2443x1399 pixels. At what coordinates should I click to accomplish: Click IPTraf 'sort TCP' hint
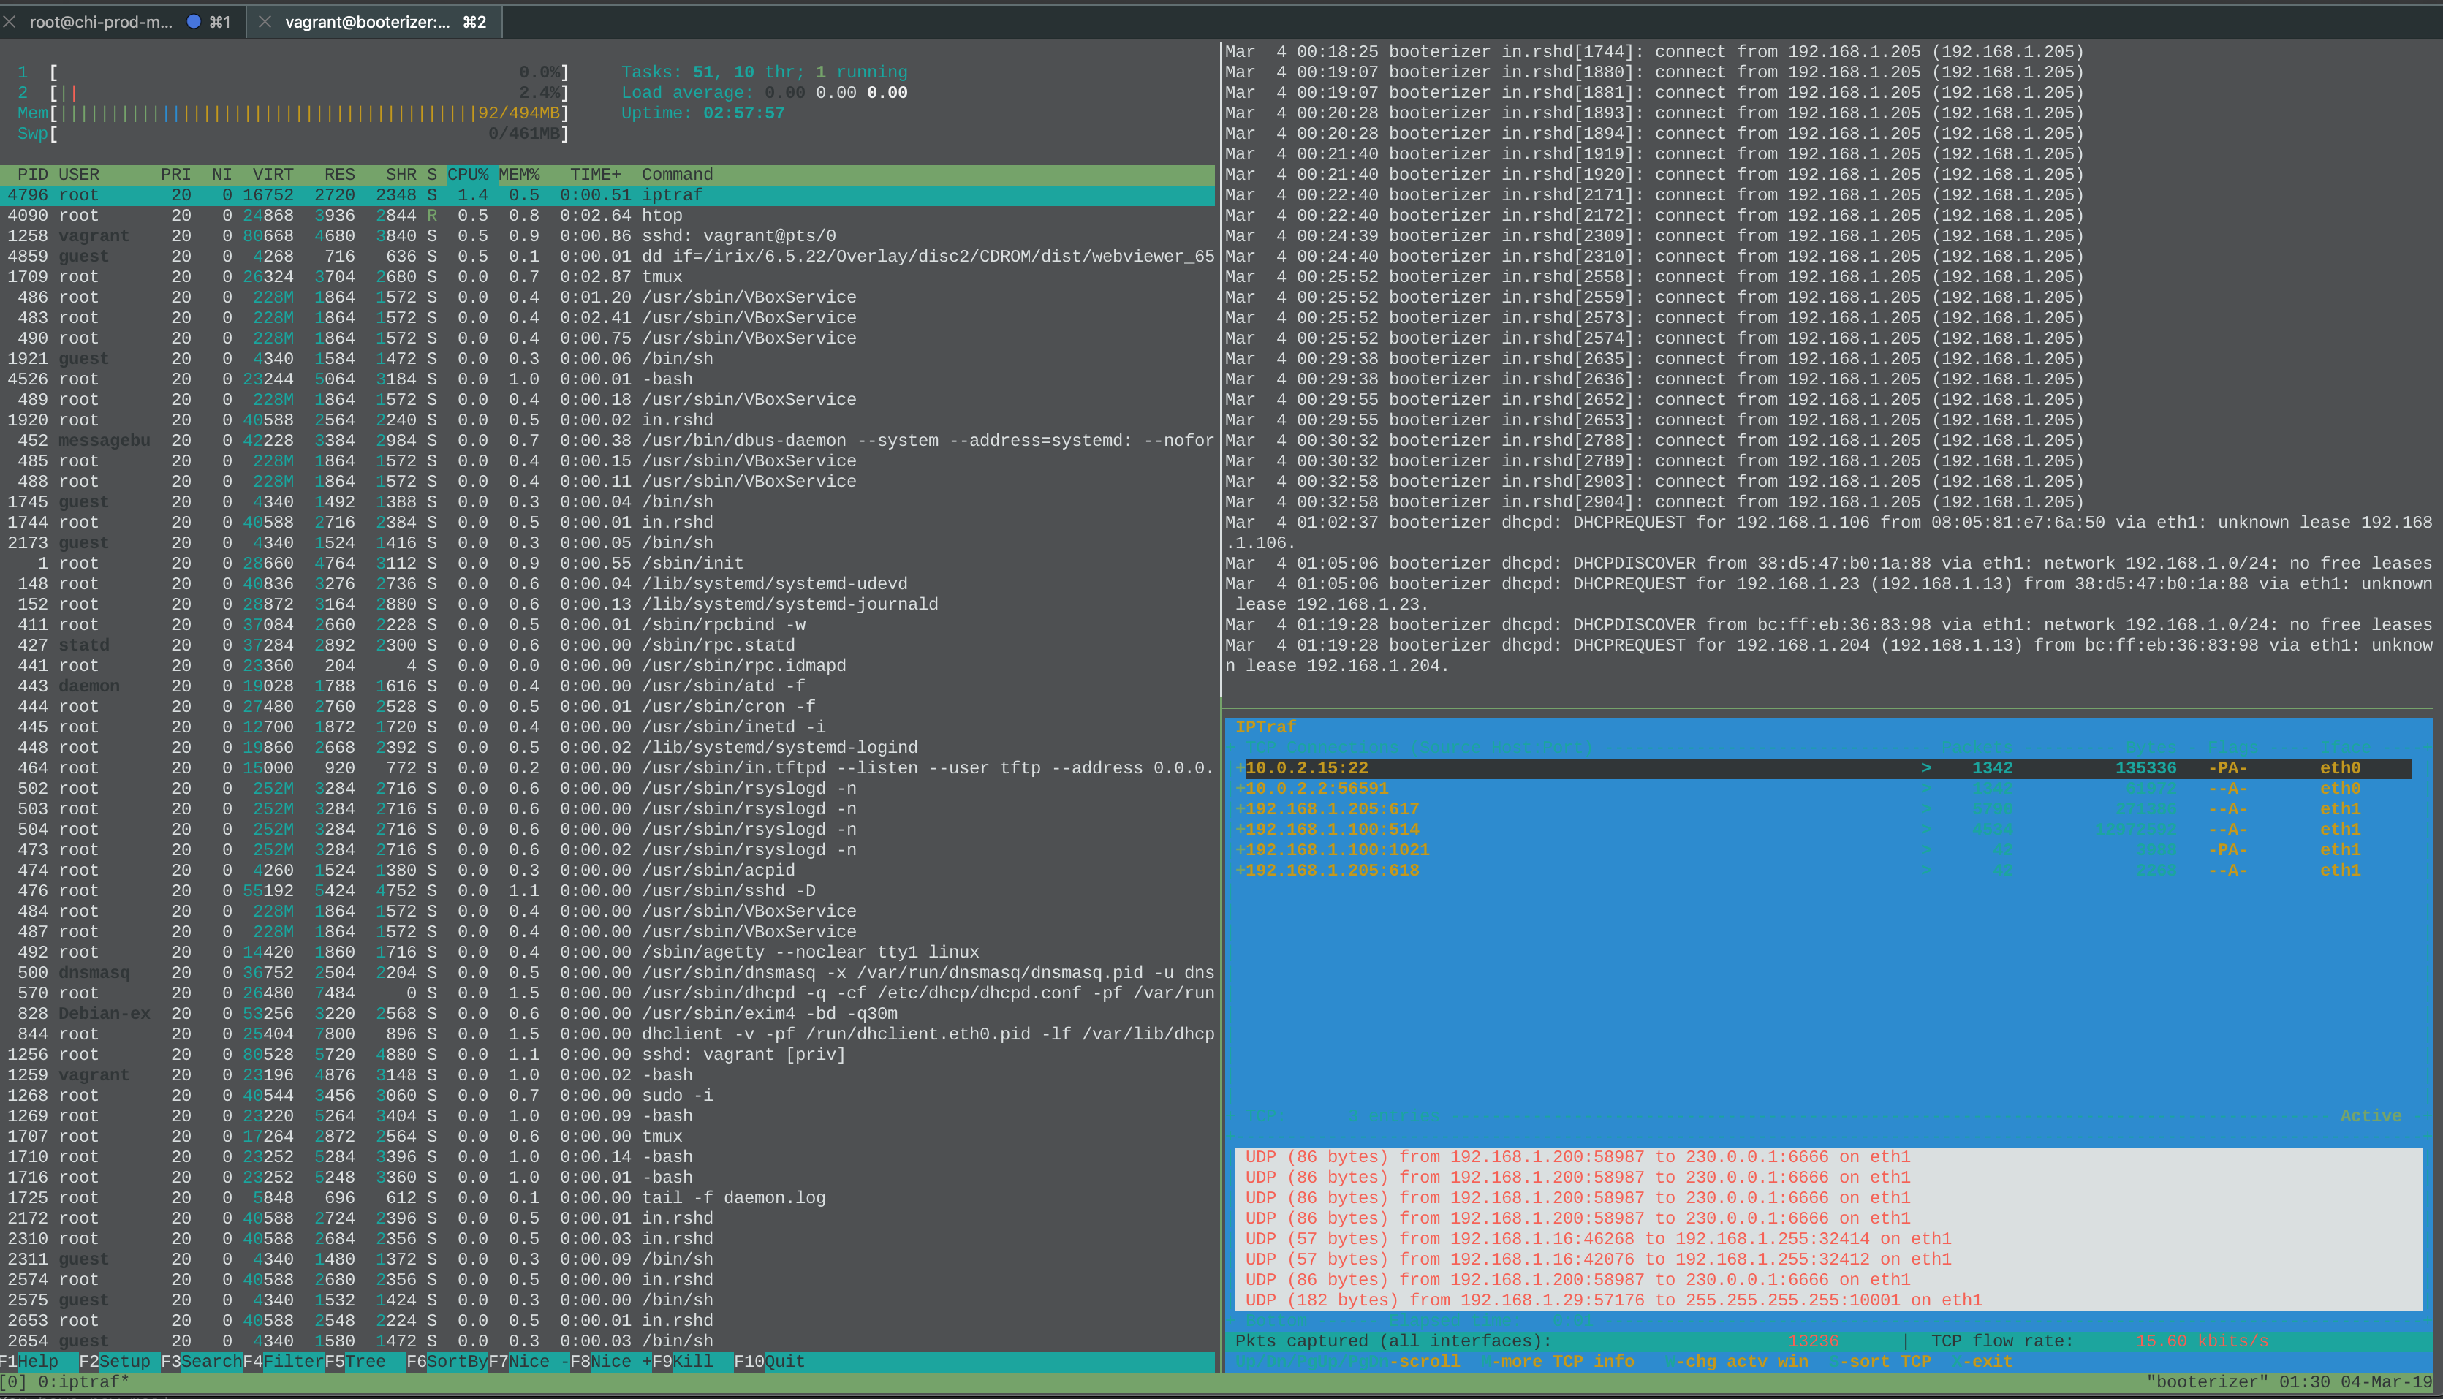pos(1880,1362)
